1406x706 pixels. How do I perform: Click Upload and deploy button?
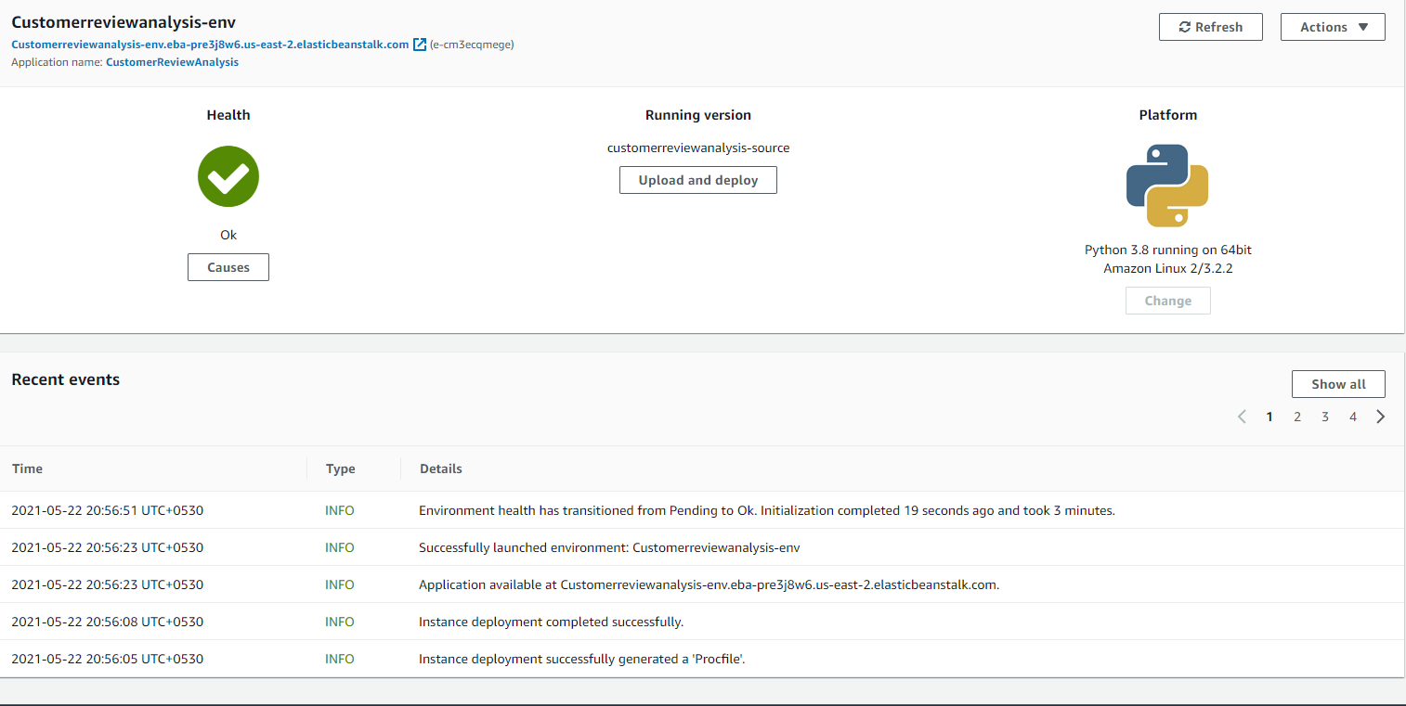(698, 180)
